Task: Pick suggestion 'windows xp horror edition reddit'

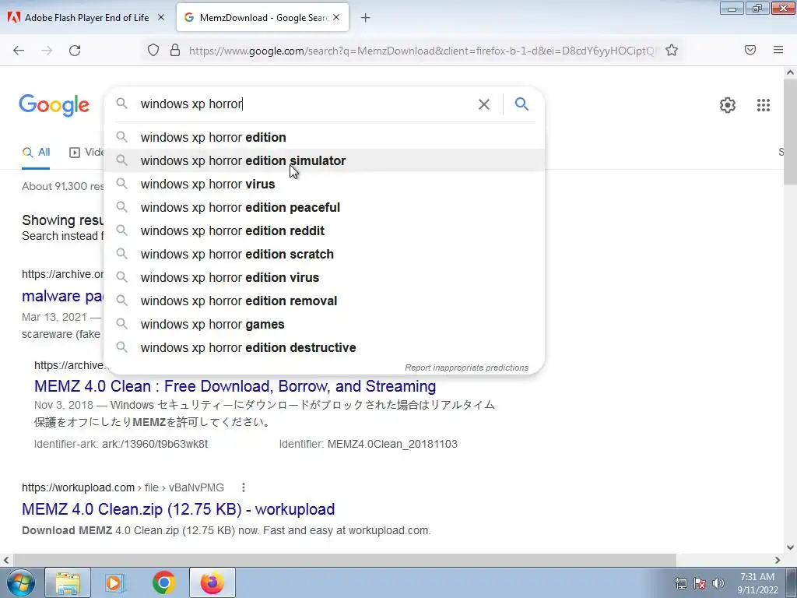Action: coord(324,230)
